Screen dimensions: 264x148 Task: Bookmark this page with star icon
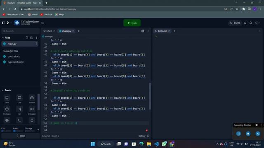237,9
